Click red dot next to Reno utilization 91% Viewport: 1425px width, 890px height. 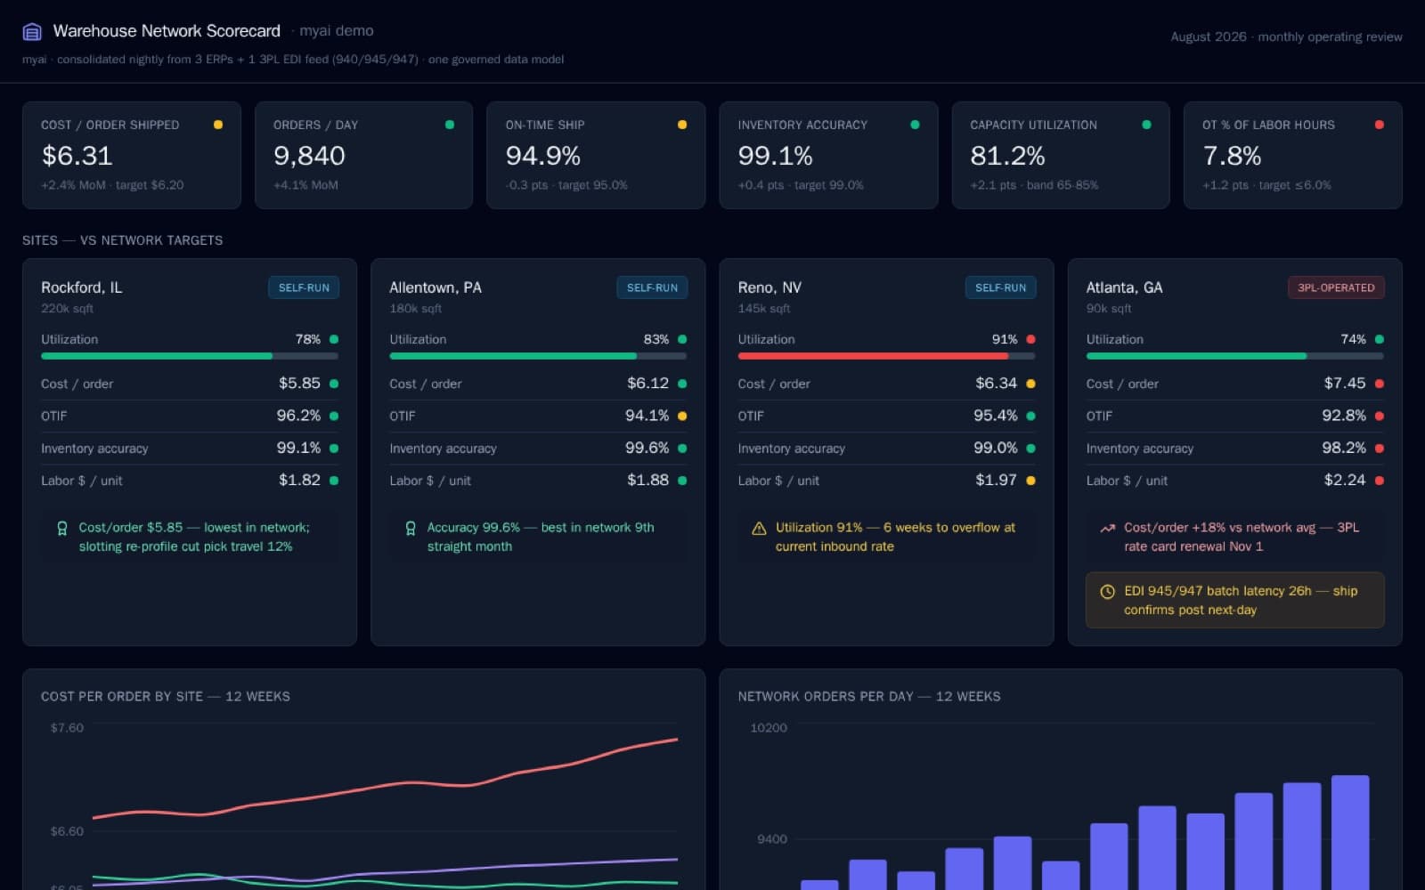1030,339
